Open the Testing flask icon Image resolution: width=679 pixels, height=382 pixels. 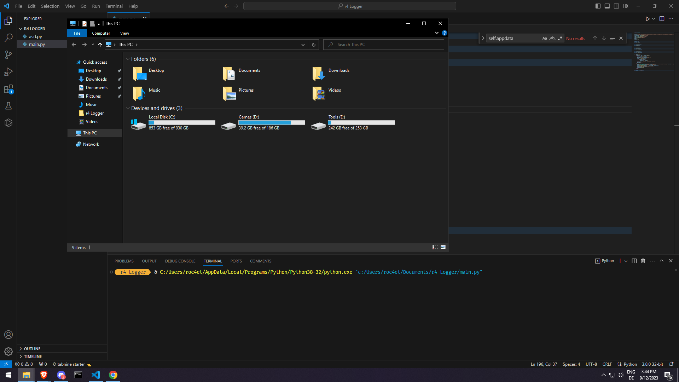8,106
